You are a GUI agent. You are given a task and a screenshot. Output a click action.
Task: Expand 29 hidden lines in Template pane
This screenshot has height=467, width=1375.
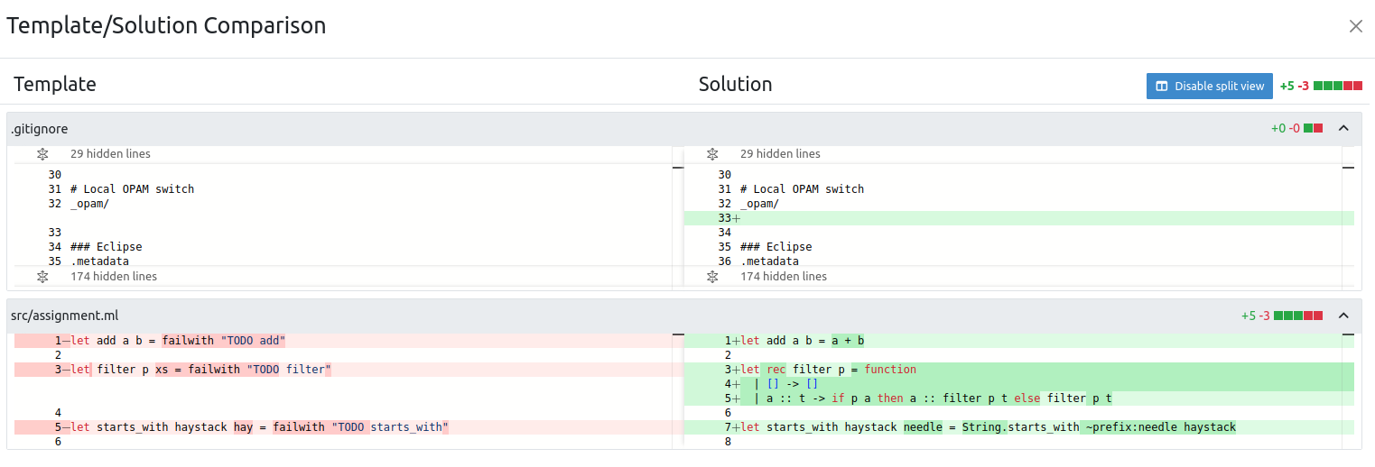pos(42,154)
